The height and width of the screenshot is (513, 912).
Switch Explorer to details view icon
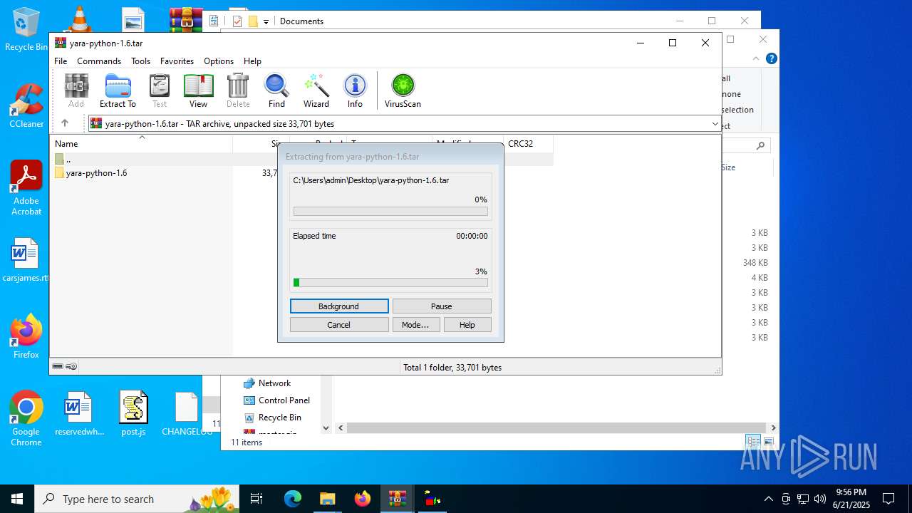(x=754, y=442)
